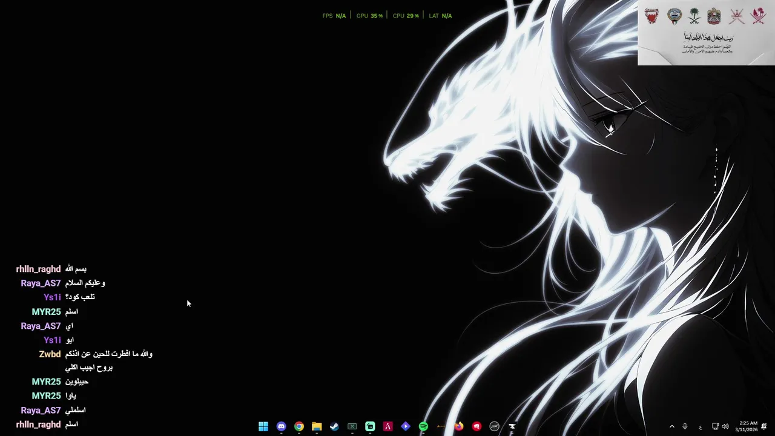Click the message line "بروح اجيب اكلي"

[89, 368]
